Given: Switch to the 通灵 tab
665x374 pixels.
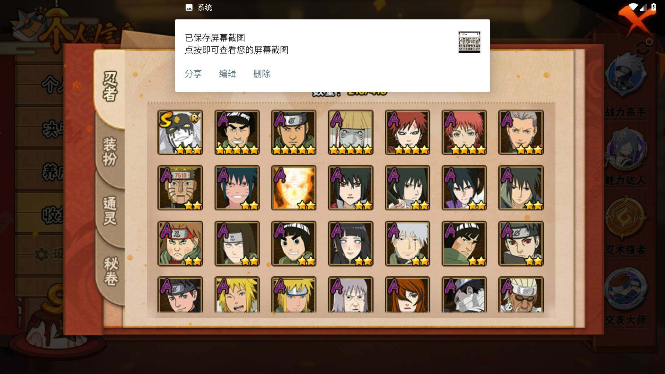Looking at the screenshot, I should 110,211.
